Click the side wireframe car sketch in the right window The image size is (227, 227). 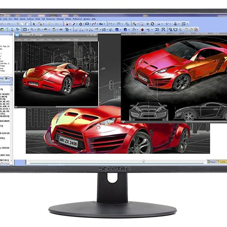click(x=201, y=111)
